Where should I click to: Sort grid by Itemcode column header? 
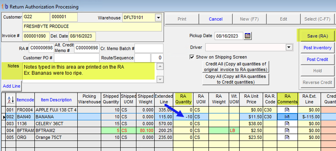(x=25, y=100)
